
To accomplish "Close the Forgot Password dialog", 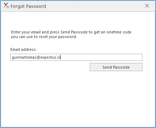I will [x=147, y=6].
